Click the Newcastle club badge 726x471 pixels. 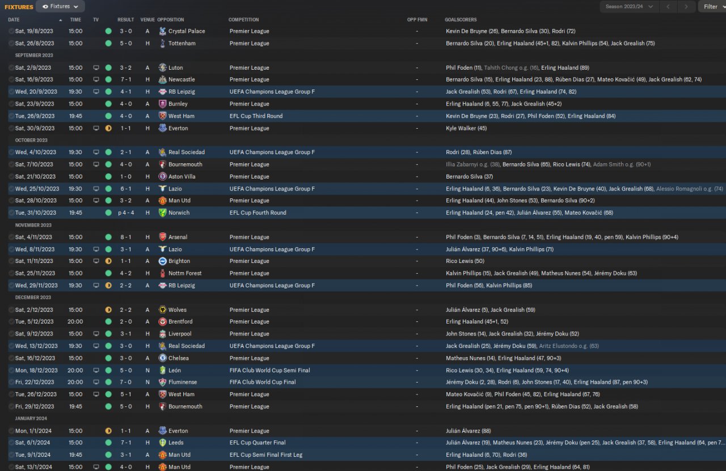click(x=163, y=79)
